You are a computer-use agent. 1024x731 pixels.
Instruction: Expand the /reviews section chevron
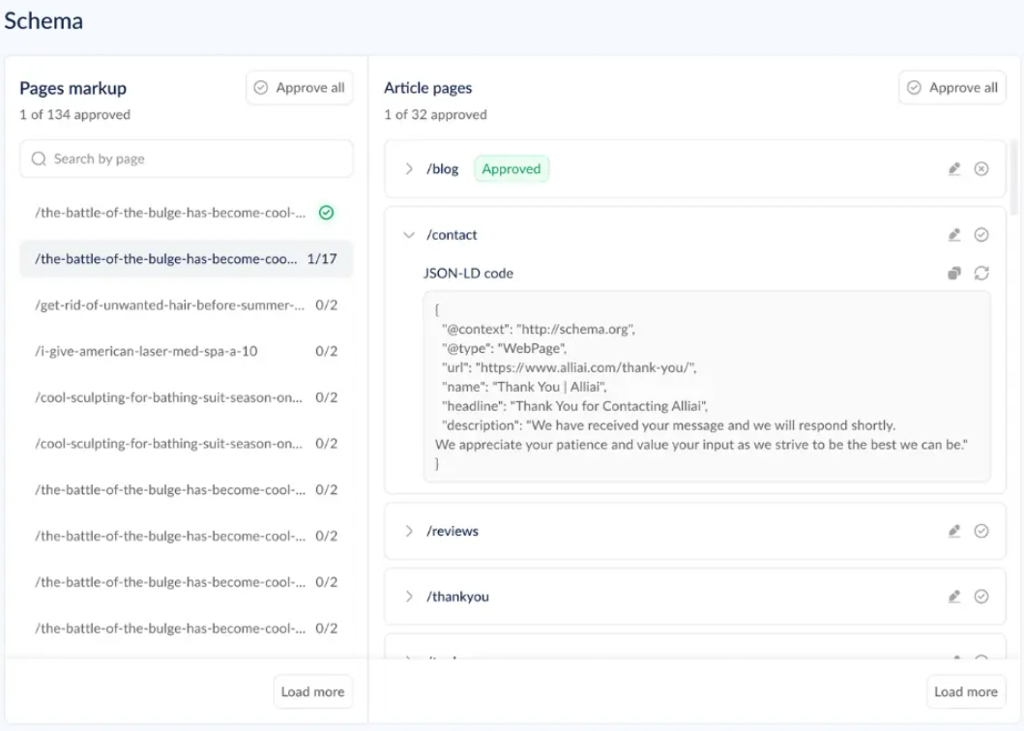point(409,531)
